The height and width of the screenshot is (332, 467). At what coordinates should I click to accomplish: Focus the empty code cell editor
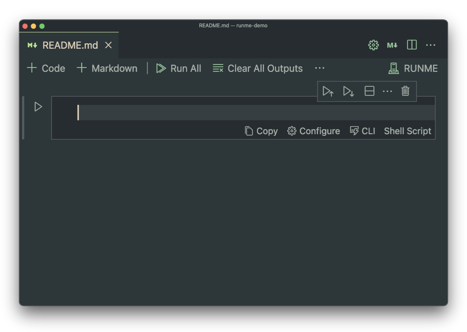point(256,113)
